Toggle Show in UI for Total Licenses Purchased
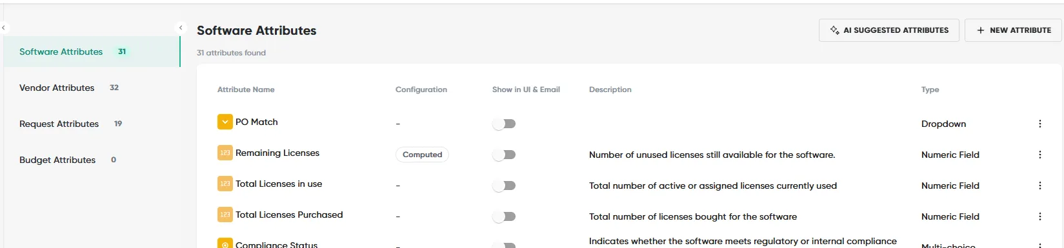Viewport: 1064px width, 248px height. [x=504, y=216]
